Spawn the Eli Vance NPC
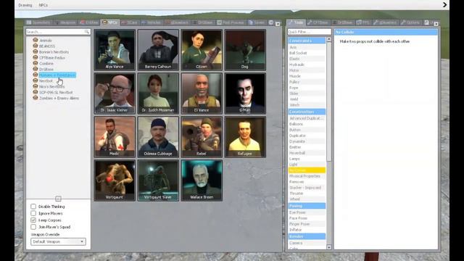 [x=202, y=94]
